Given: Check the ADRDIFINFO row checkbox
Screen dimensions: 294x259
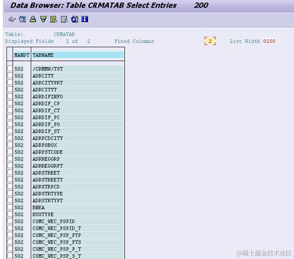Looking at the screenshot, I should click(10, 96).
